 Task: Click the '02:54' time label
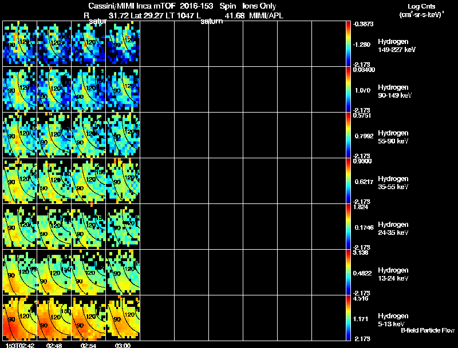pyautogui.click(x=89, y=345)
